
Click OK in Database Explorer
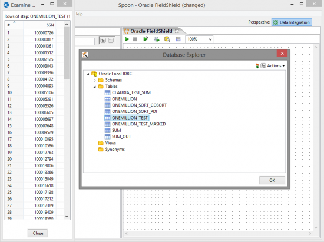click(x=272, y=180)
